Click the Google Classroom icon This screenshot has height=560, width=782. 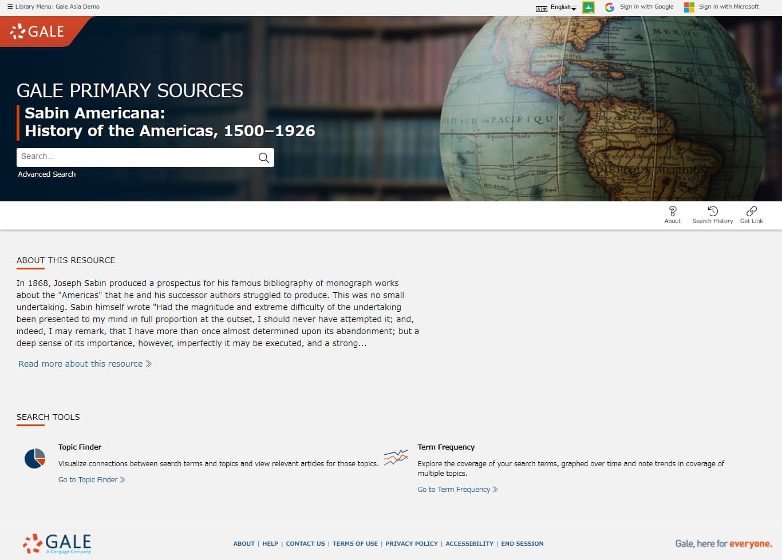(x=589, y=7)
